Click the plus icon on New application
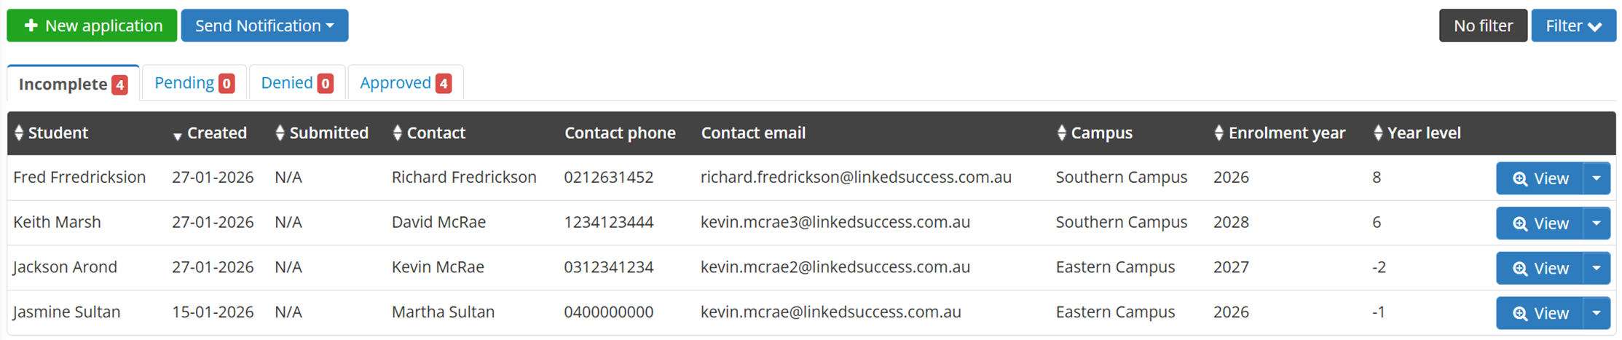 (31, 25)
